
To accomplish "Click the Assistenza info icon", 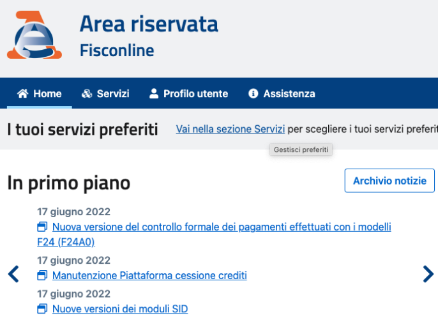I will pos(253,94).
